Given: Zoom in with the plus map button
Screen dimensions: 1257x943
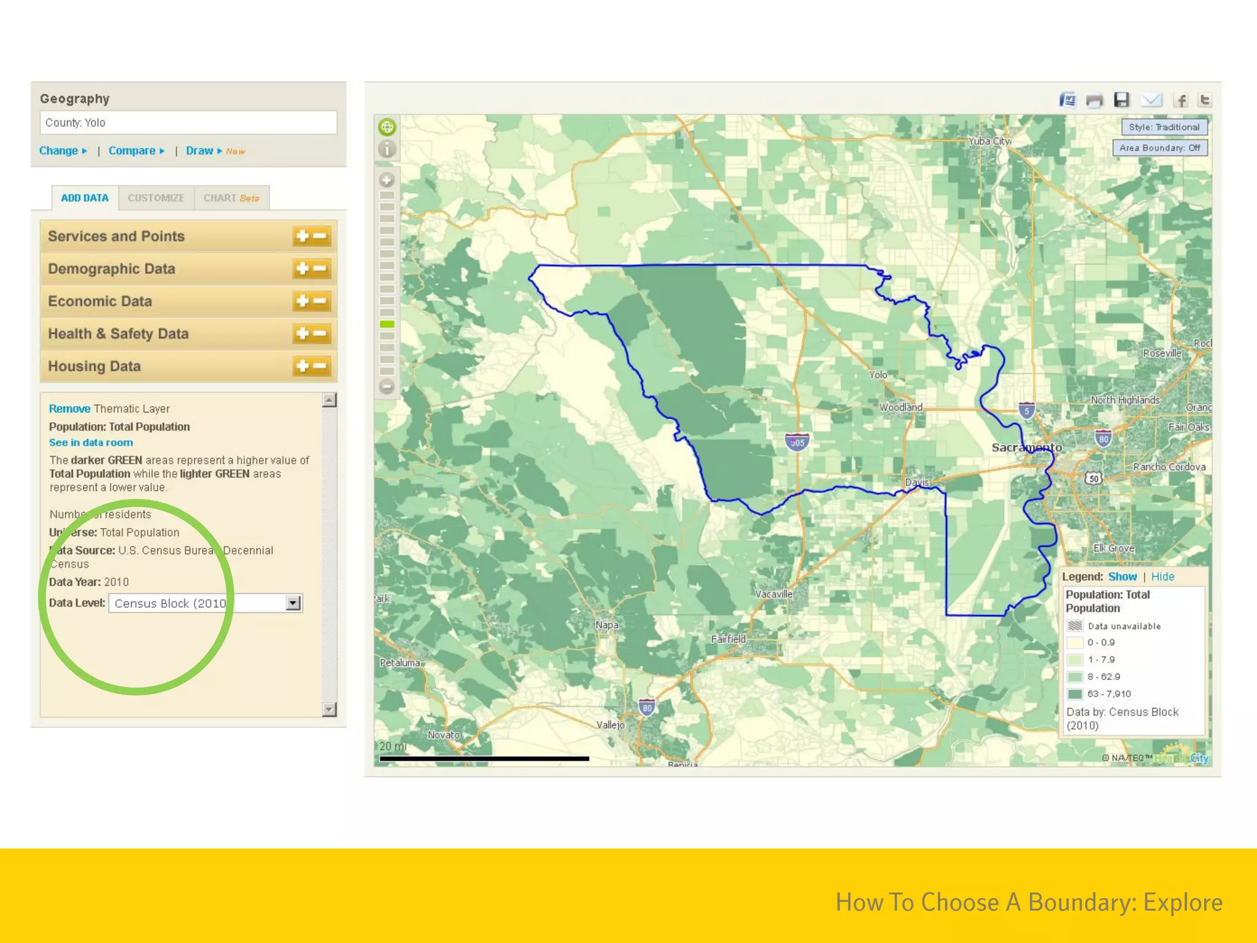Looking at the screenshot, I should (x=387, y=180).
